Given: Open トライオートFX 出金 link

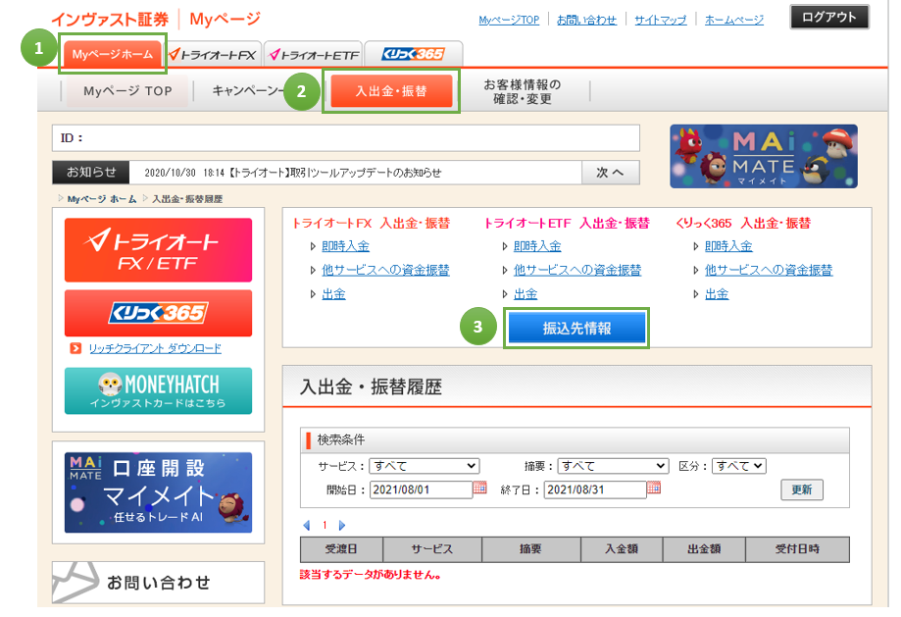Looking at the screenshot, I should pos(334,294).
